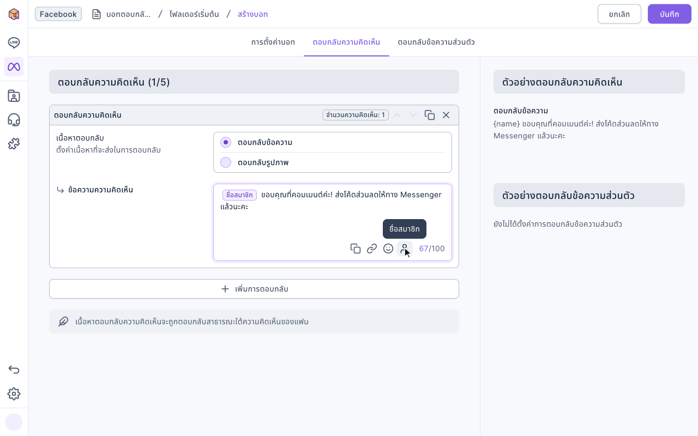Open the emoji picker in editor
The width and height of the screenshot is (698, 436).
tap(388, 249)
